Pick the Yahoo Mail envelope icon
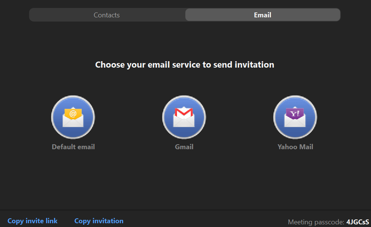Viewport: 371px width, 227px height. coord(295,117)
